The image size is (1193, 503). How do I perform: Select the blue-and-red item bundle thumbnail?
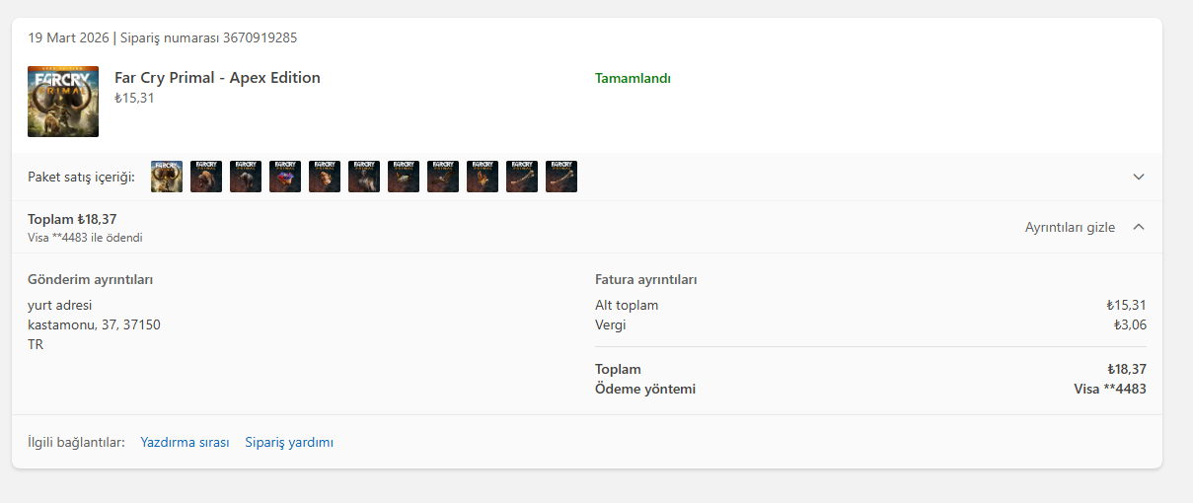(x=285, y=177)
